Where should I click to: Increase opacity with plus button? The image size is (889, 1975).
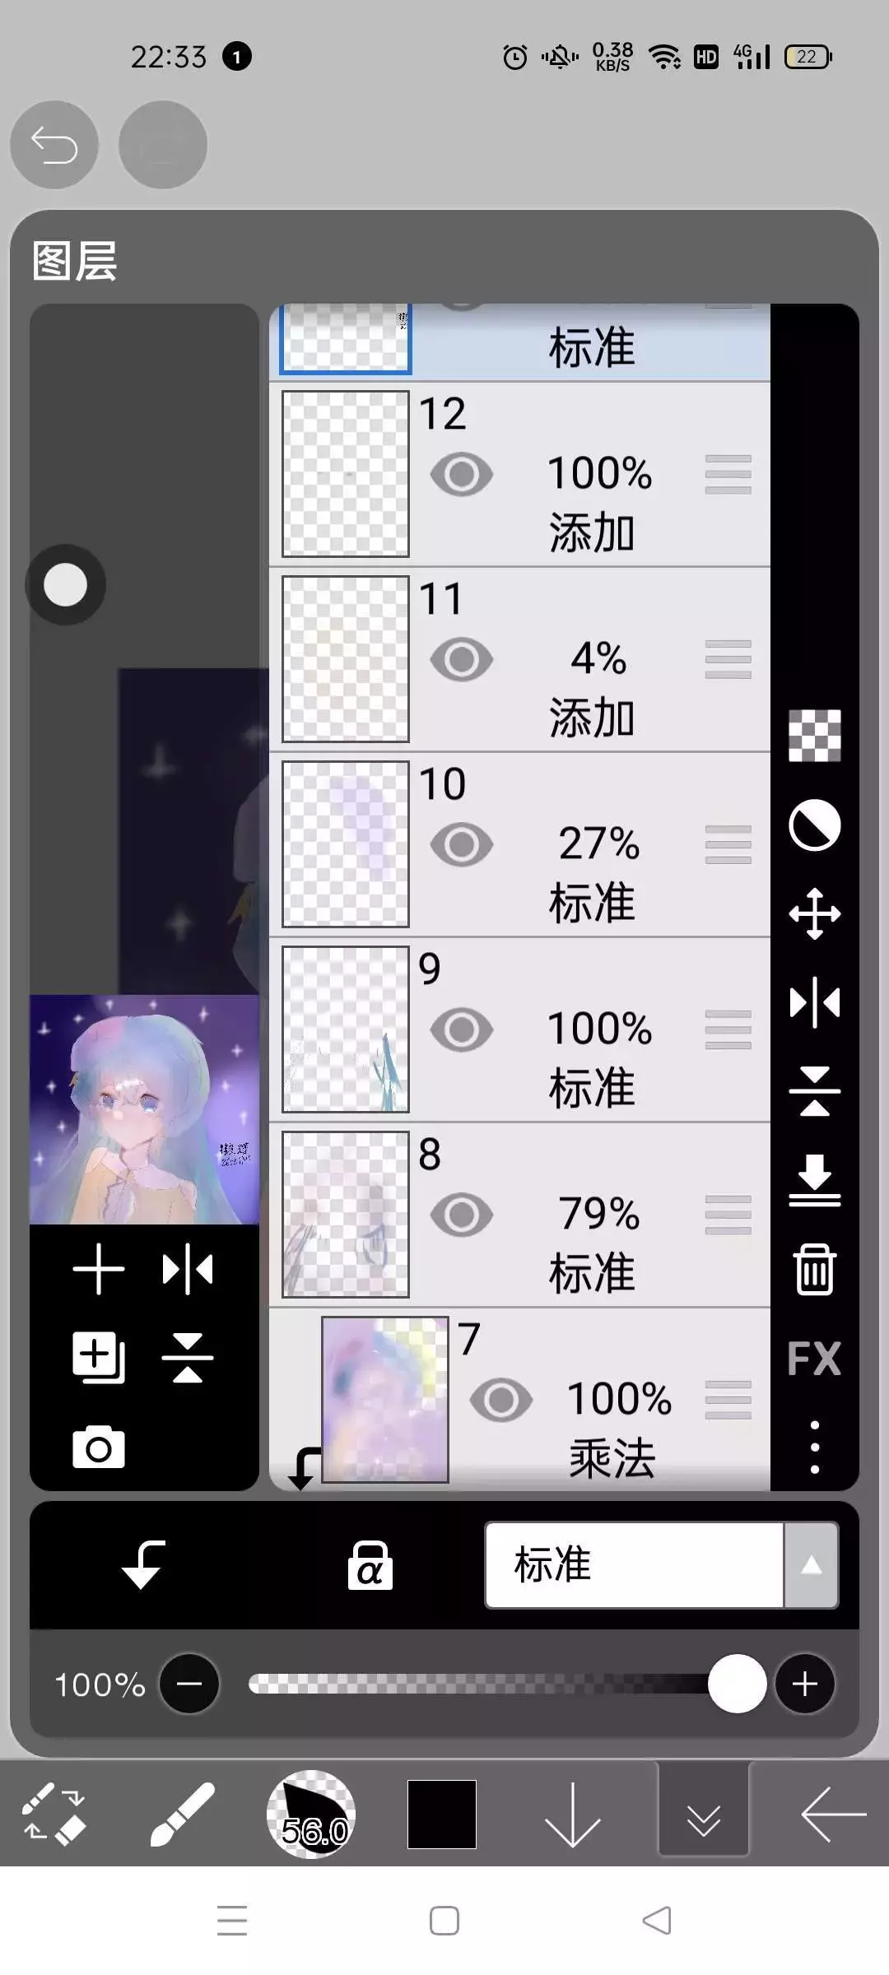coord(804,1684)
